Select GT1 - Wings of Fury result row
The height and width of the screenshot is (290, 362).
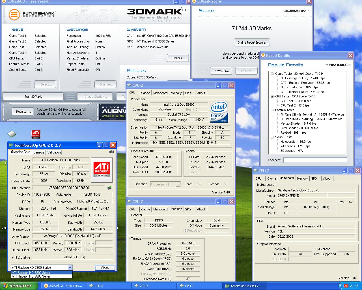point(303,78)
